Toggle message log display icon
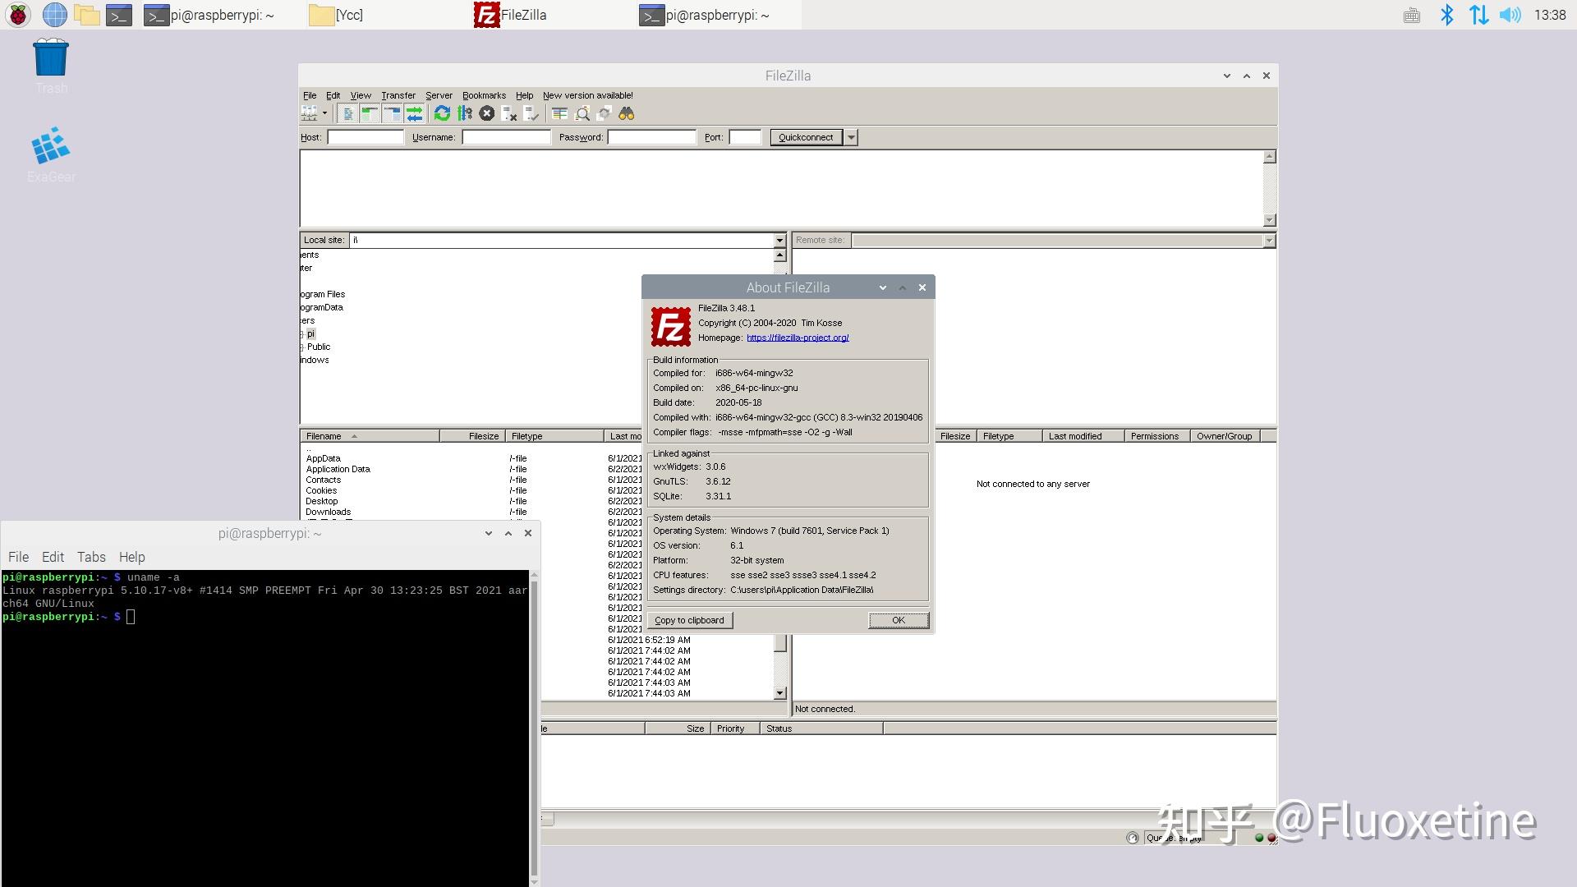1577x887 pixels. coord(348,113)
